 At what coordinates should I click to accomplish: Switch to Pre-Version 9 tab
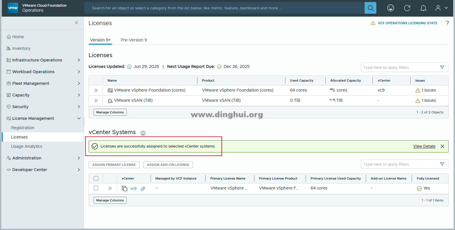pos(134,40)
